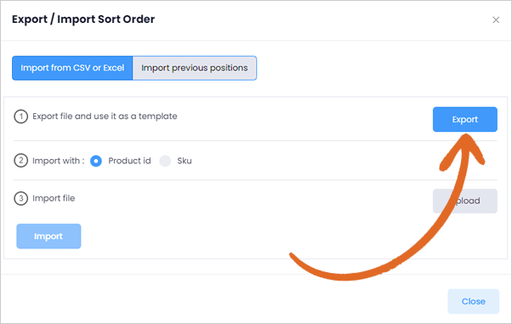Click the orange arrowhead below Export
This screenshot has height=324, width=512.
(463, 151)
